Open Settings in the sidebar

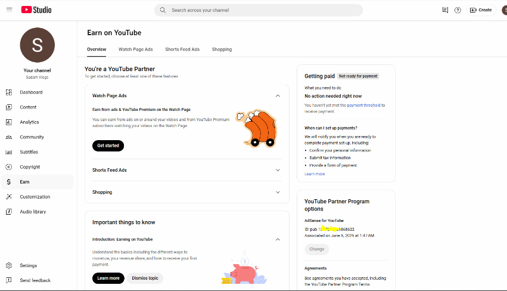coord(37,265)
